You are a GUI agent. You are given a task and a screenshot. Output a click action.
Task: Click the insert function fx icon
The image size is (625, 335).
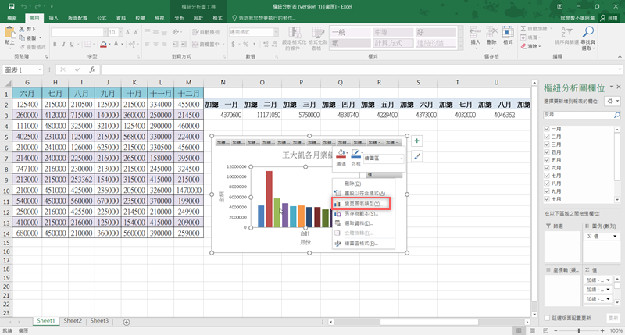pos(92,70)
